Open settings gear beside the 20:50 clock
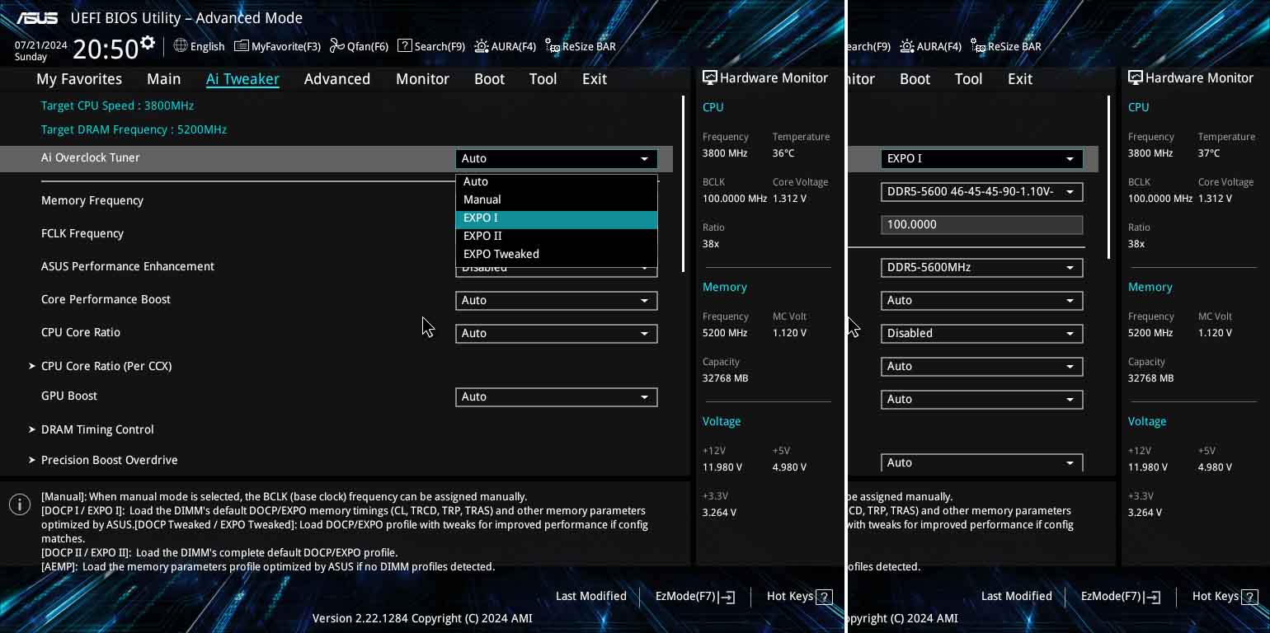Image resolution: width=1270 pixels, height=633 pixels. coord(148,42)
